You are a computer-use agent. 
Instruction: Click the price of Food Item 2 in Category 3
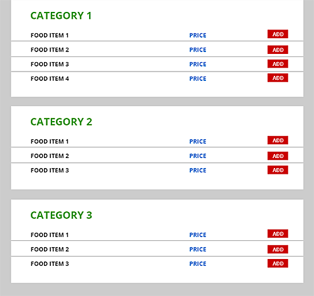coord(198,250)
